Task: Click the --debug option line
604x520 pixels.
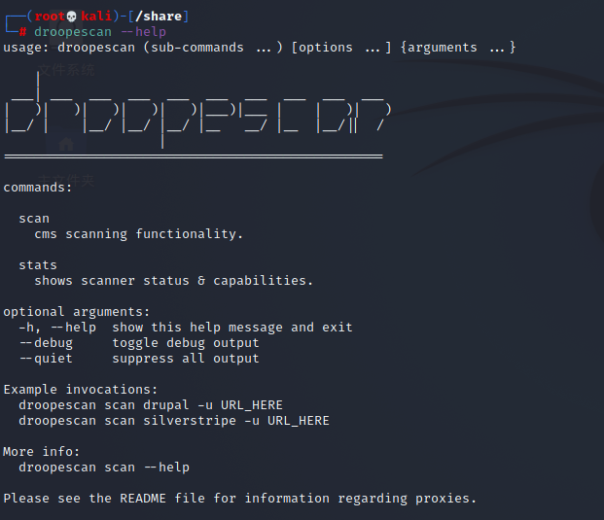Action: (139, 343)
